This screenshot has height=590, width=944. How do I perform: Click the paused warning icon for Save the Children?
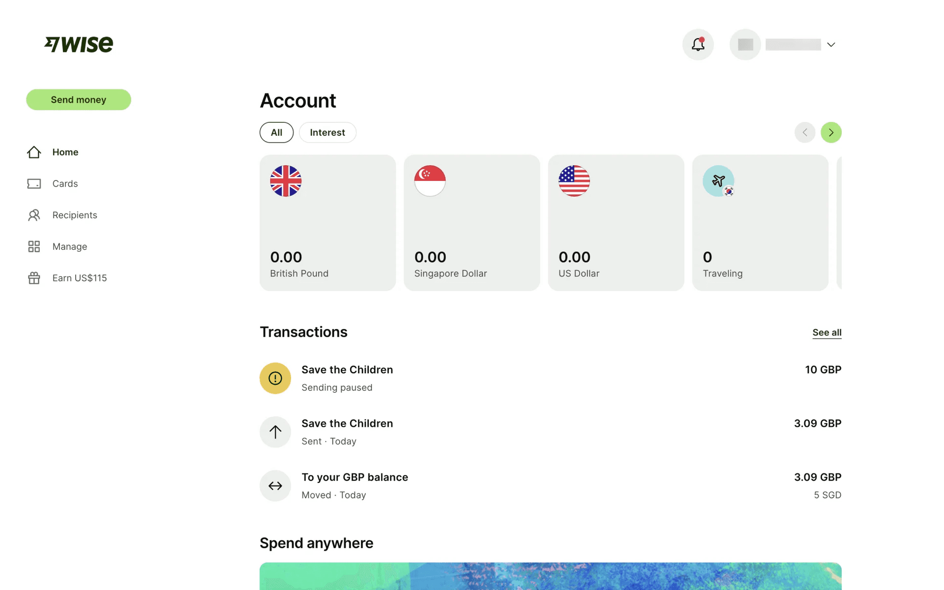pyautogui.click(x=275, y=378)
